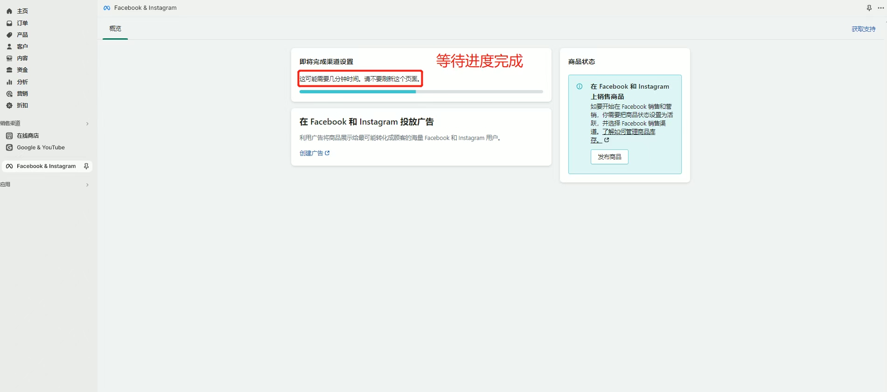Screen dimensions: 887x392
Task: Click the 在 Facebook 和 Instagram 投放广告 heading
Action: (x=367, y=122)
